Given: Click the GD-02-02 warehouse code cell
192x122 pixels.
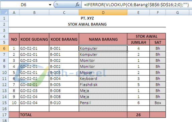Looking at the screenshot, I should pos(34,78).
